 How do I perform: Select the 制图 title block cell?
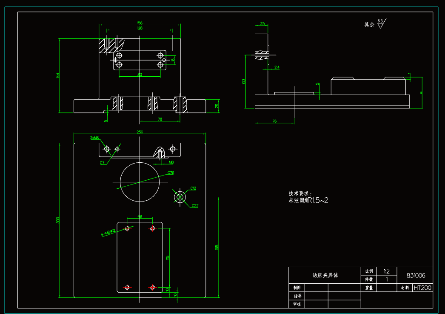tap(297, 288)
